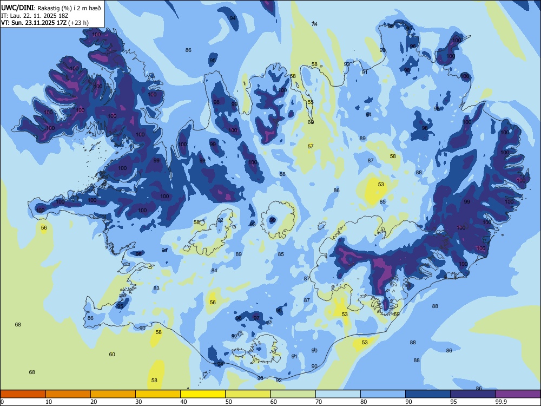Click the '57' humidity value on the map

(311, 146)
